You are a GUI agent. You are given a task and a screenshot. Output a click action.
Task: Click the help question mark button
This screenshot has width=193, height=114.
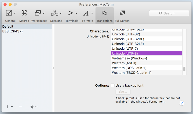(182, 103)
